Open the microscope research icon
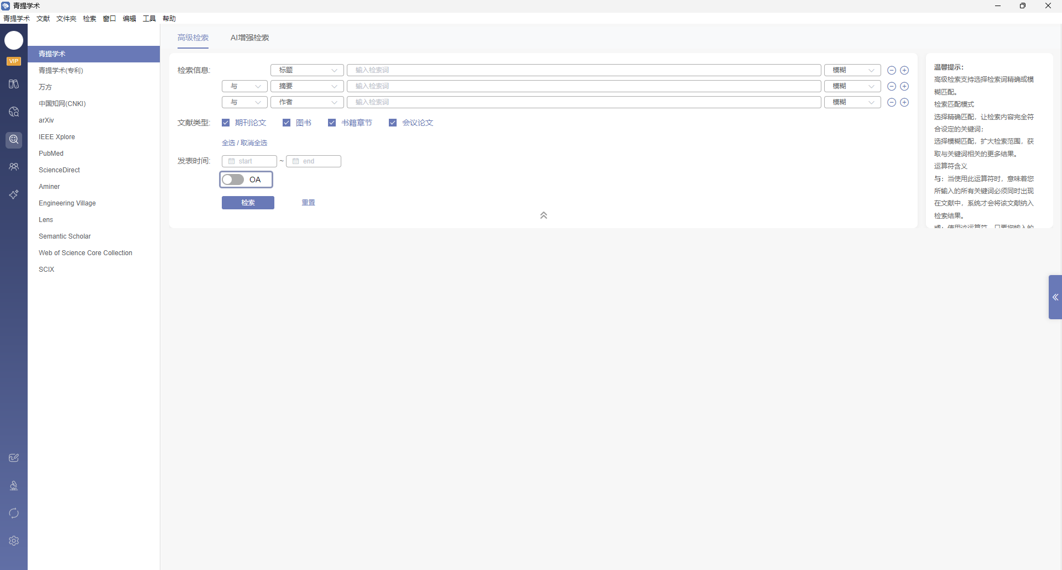The image size is (1062, 570). pos(14,485)
